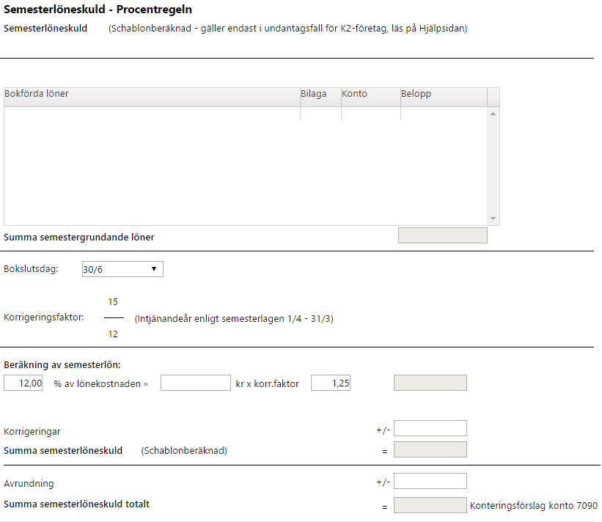Click the Beräkning av semesterlön heading
The image size is (602, 522).
click(62, 364)
